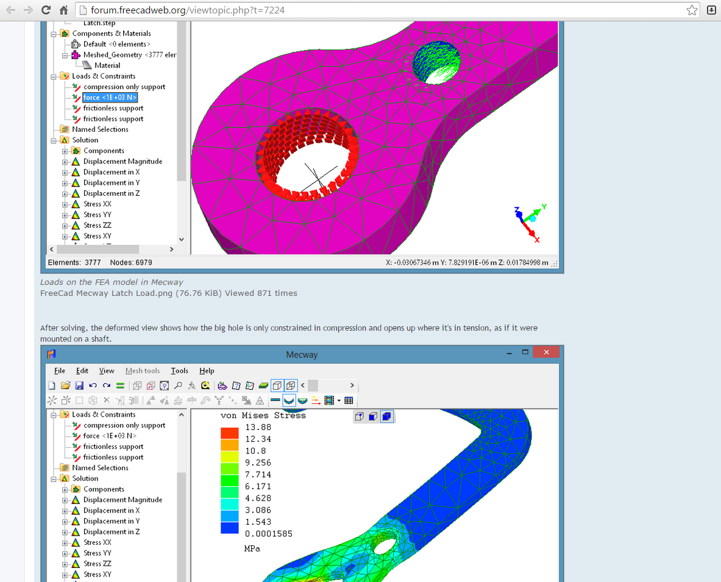This screenshot has width=721, height=582.
Task: Open the File menu
Action: 60,371
